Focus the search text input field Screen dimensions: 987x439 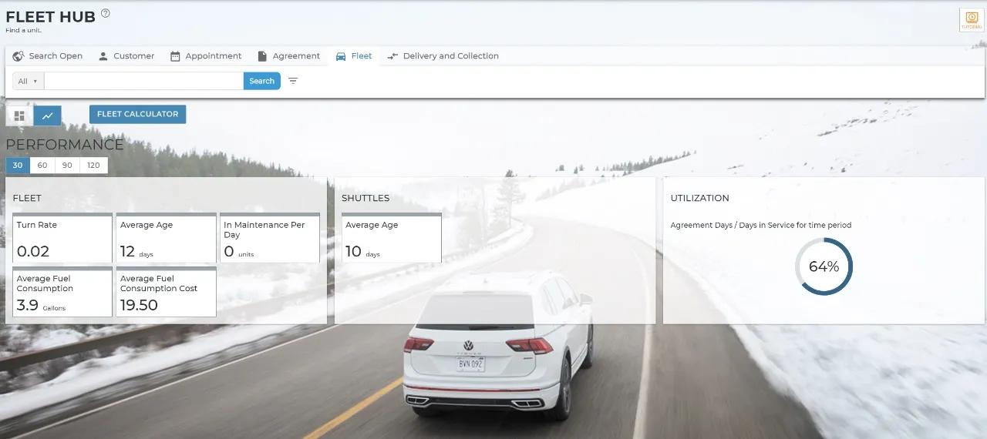144,81
